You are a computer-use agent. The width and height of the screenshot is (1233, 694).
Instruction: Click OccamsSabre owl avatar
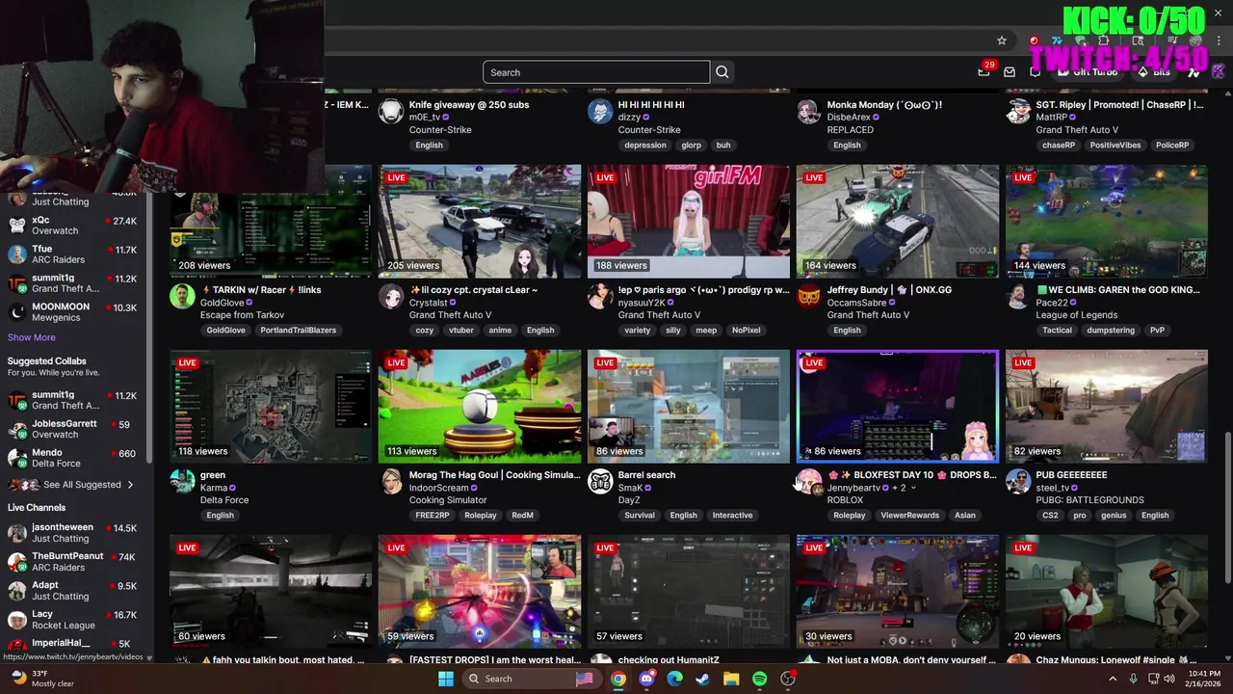coord(809,296)
